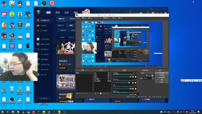The height and width of the screenshot is (114, 202).
Task: Click 设置 button in OBS controls
Action: click(162, 80)
